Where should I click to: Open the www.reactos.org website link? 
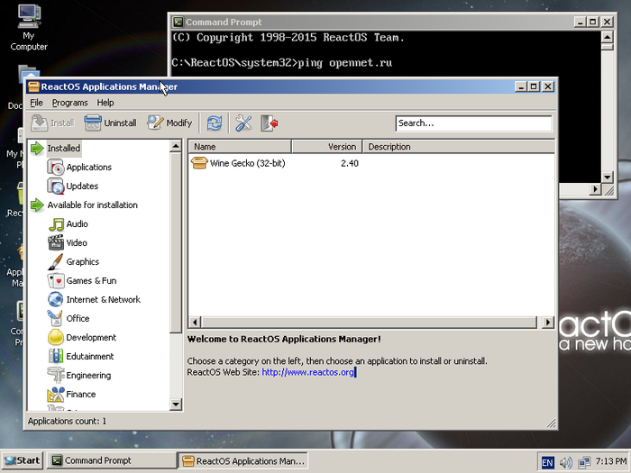(307, 372)
